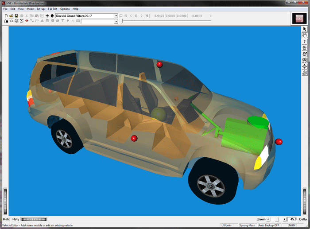Image resolution: width=310 pixels, height=229 pixels.
Task: Activate the hand manipulate tool
Action: [305, 35]
